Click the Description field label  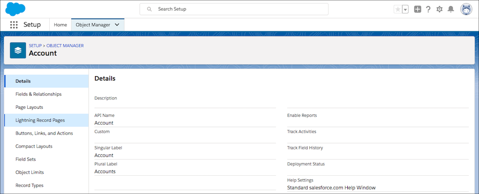106,98
